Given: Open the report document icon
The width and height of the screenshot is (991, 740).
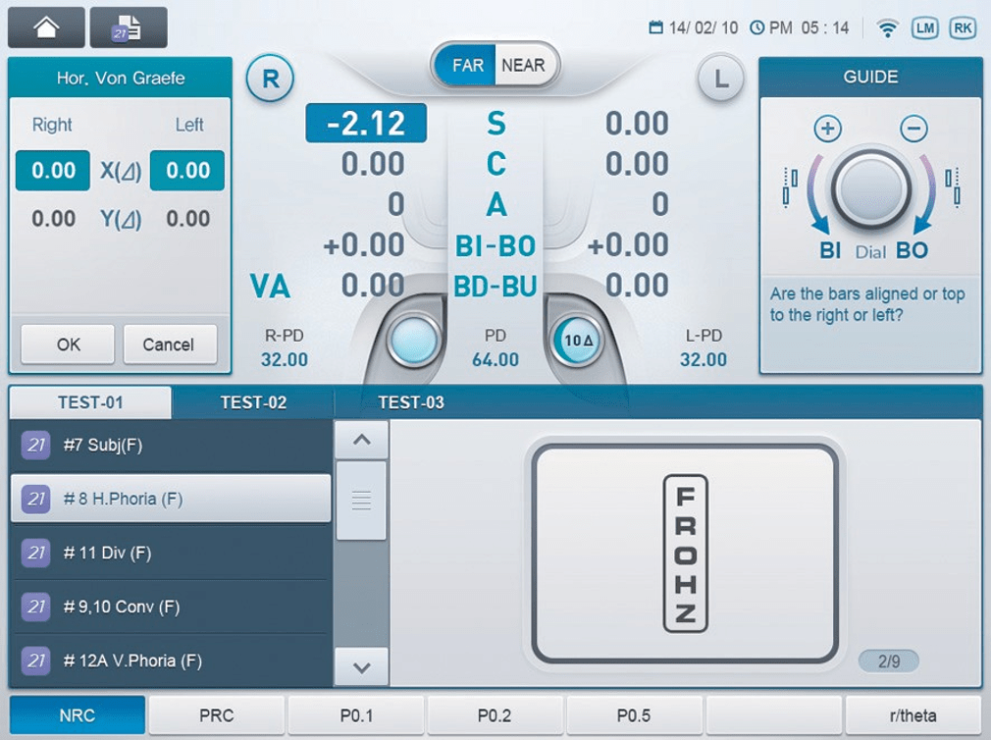Looking at the screenshot, I should click(128, 27).
